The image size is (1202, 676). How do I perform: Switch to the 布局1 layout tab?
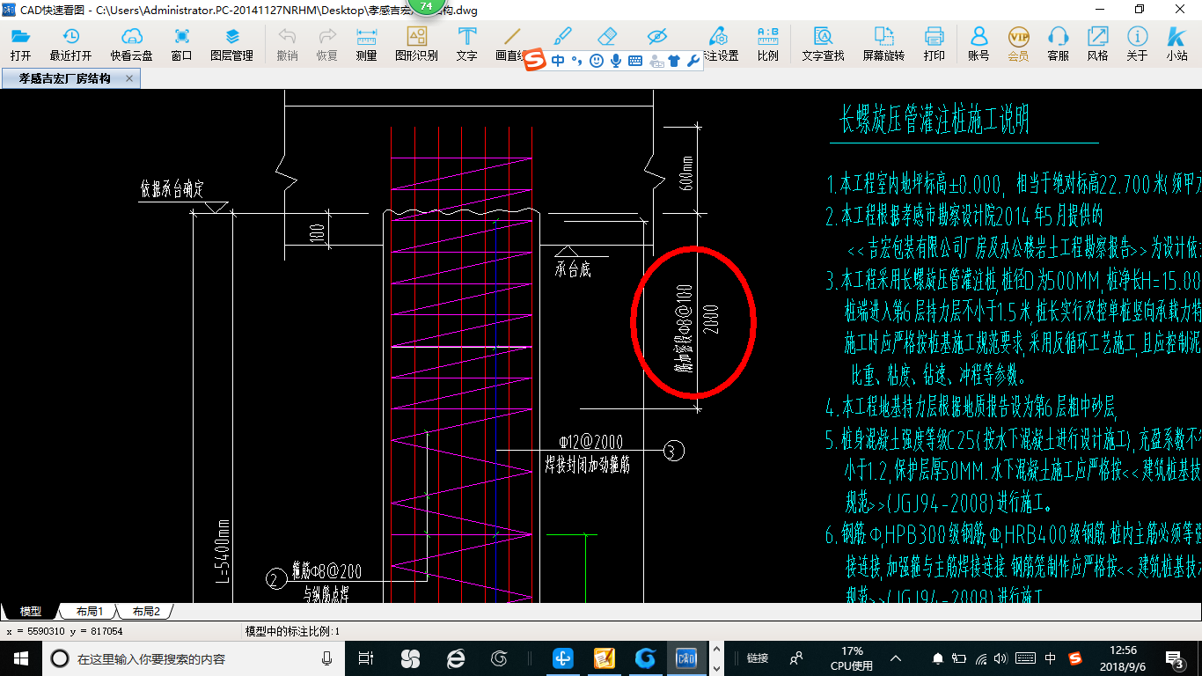89,611
